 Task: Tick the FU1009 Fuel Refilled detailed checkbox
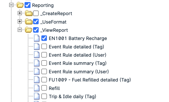click(44, 80)
